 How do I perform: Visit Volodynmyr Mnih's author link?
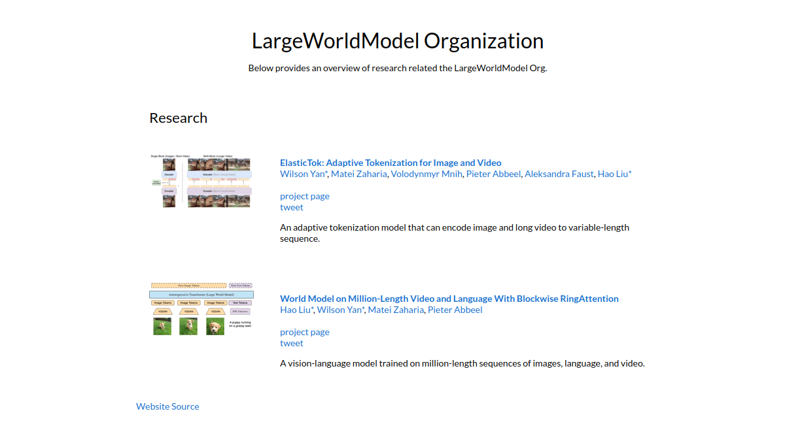(x=427, y=174)
